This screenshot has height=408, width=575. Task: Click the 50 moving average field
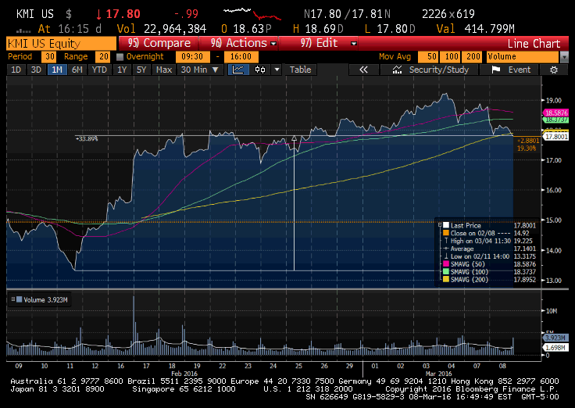428,57
